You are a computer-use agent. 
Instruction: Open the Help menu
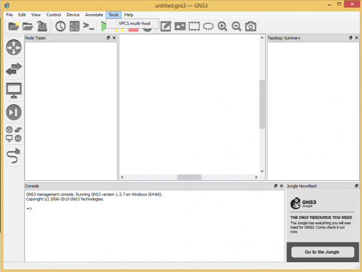pyautogui.click(x=129, y=15)
